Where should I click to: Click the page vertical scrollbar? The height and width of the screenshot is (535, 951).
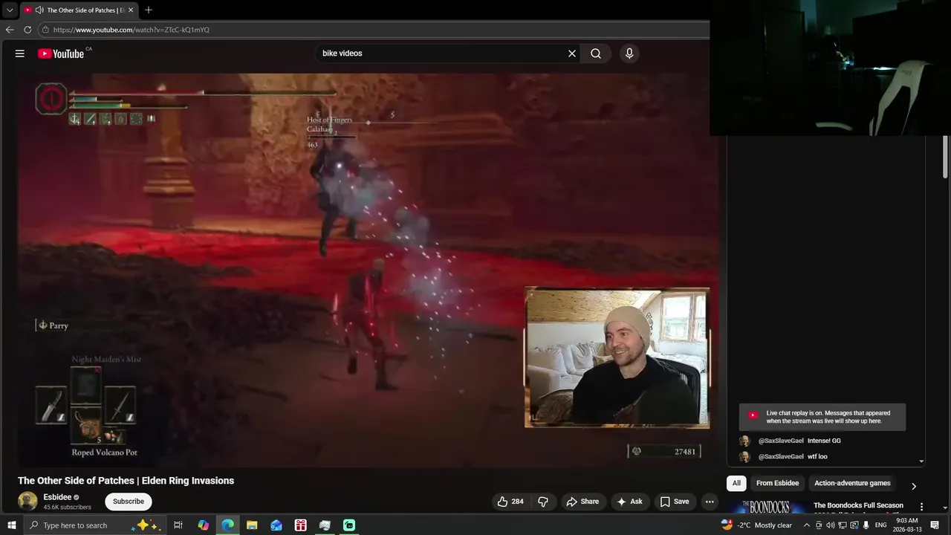[x=946, y=156]
